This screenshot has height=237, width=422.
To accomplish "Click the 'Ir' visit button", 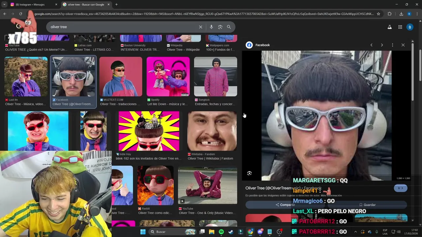I will [401, 188].
